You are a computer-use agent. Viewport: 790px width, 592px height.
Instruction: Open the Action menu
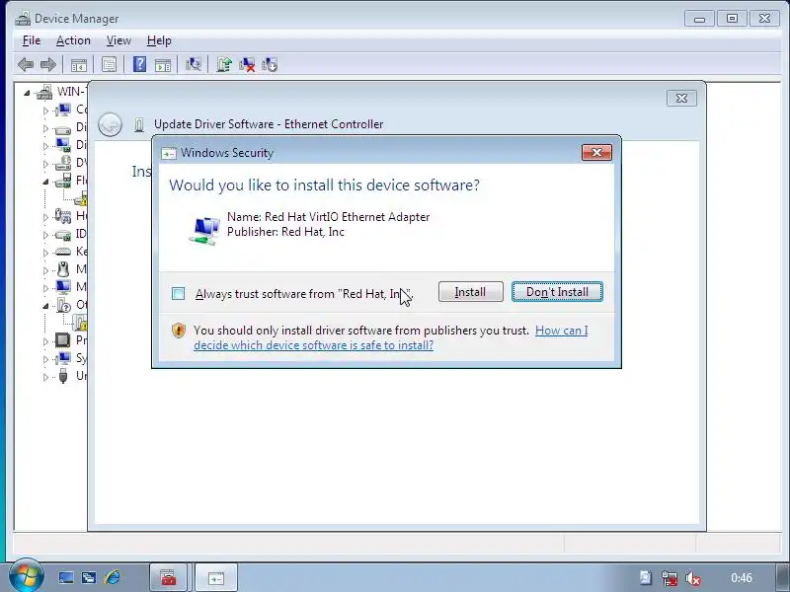coord(73,40)
